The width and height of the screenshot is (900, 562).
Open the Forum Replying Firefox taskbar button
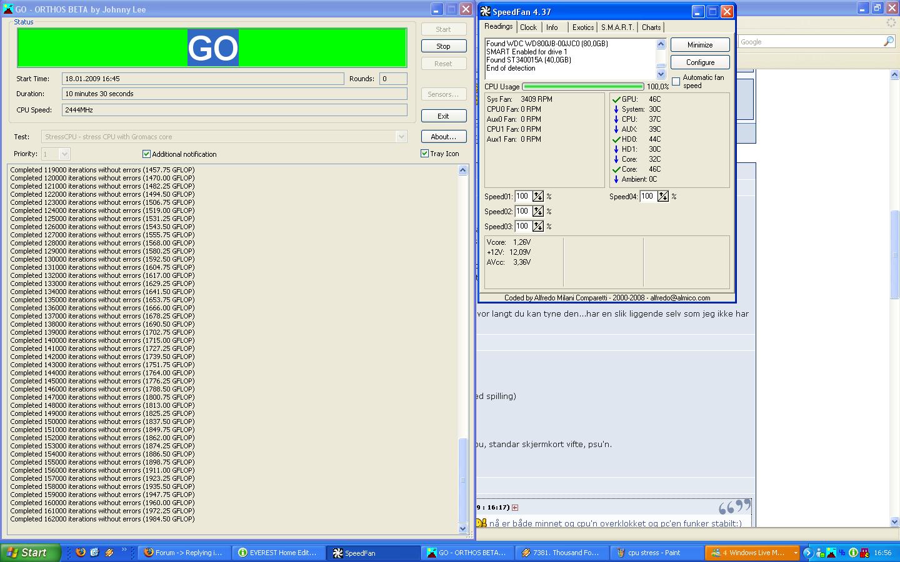click(x=184, y=553)
